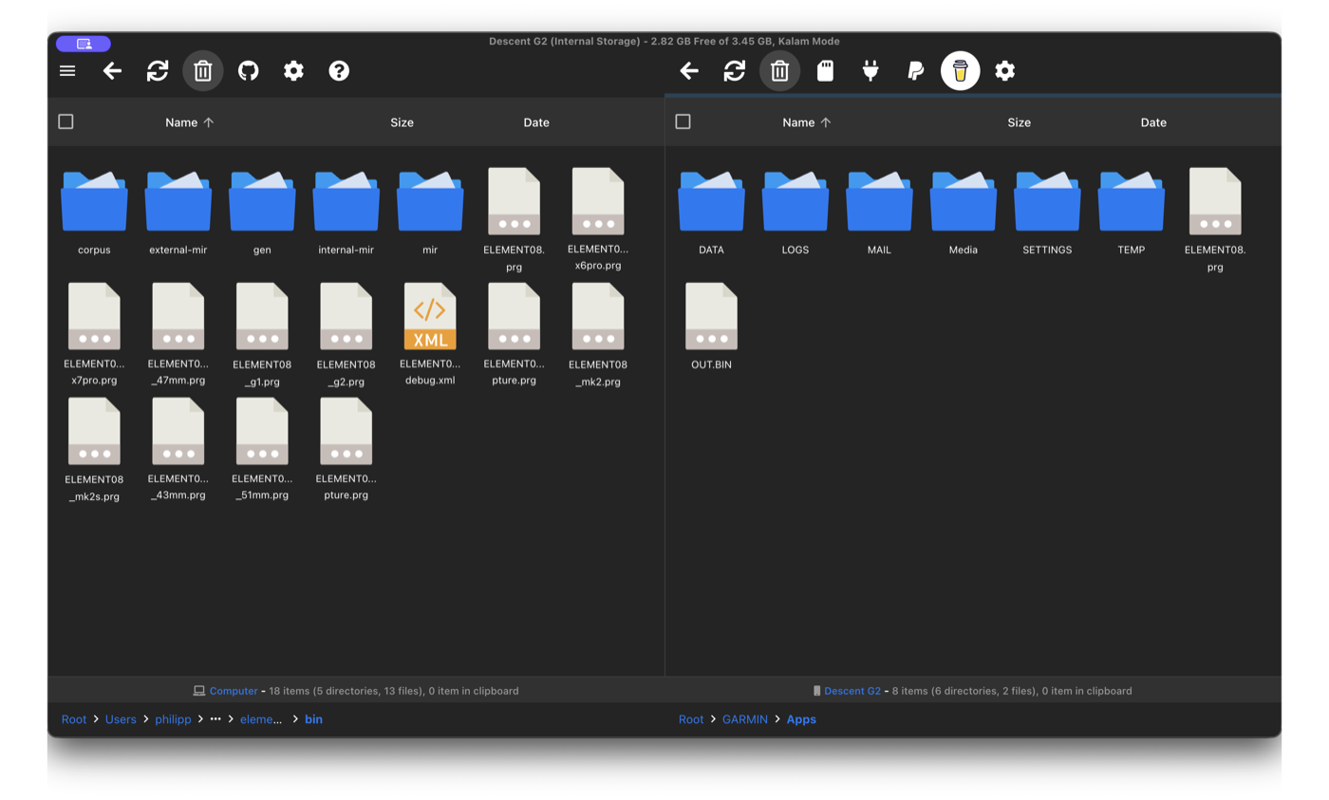Select the external-mir folder
Screen dimensions: 1329x800
[x=178, y=213]
